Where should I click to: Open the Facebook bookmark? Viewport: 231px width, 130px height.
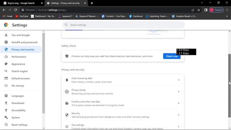pyautogui.click(x=136, y=16)
